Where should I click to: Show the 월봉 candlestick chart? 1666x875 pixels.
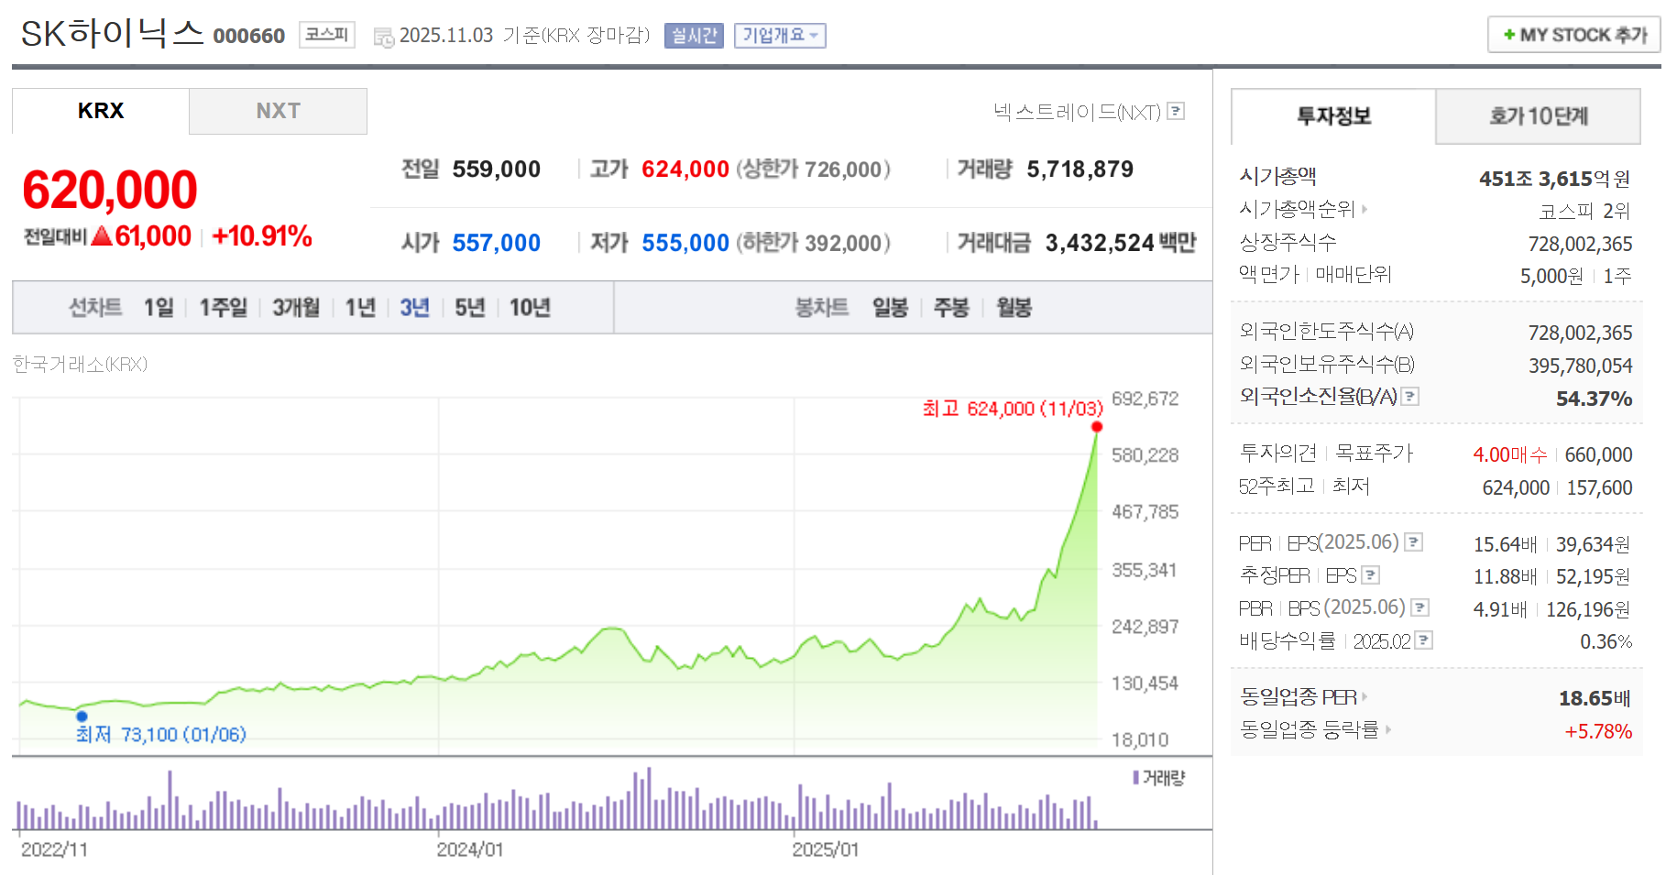pos(1014,308)
